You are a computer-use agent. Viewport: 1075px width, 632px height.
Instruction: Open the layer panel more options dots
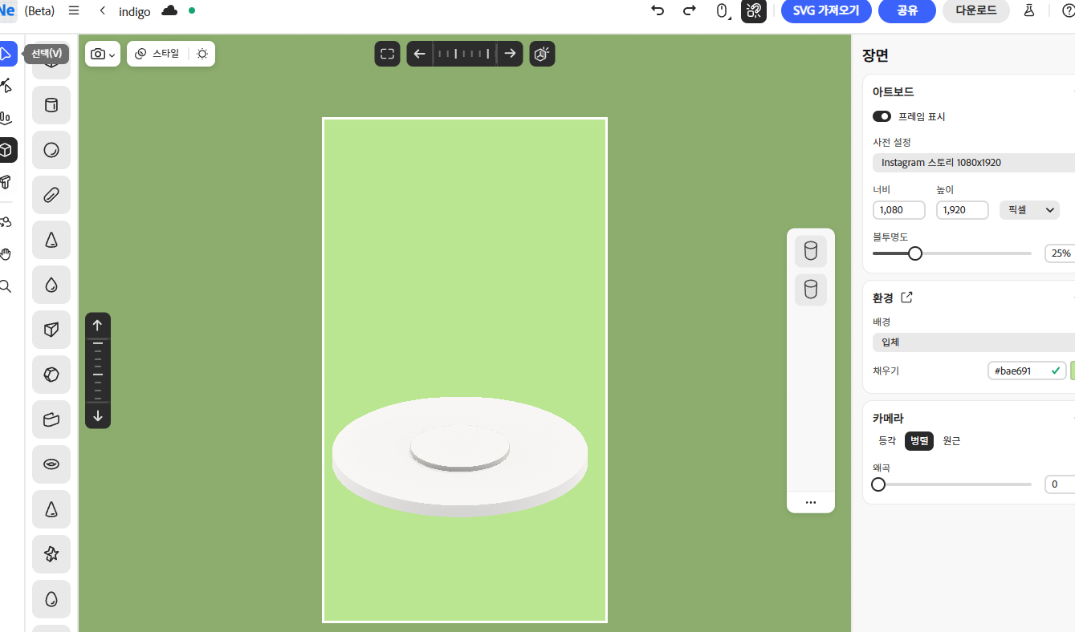coord(811,502)
